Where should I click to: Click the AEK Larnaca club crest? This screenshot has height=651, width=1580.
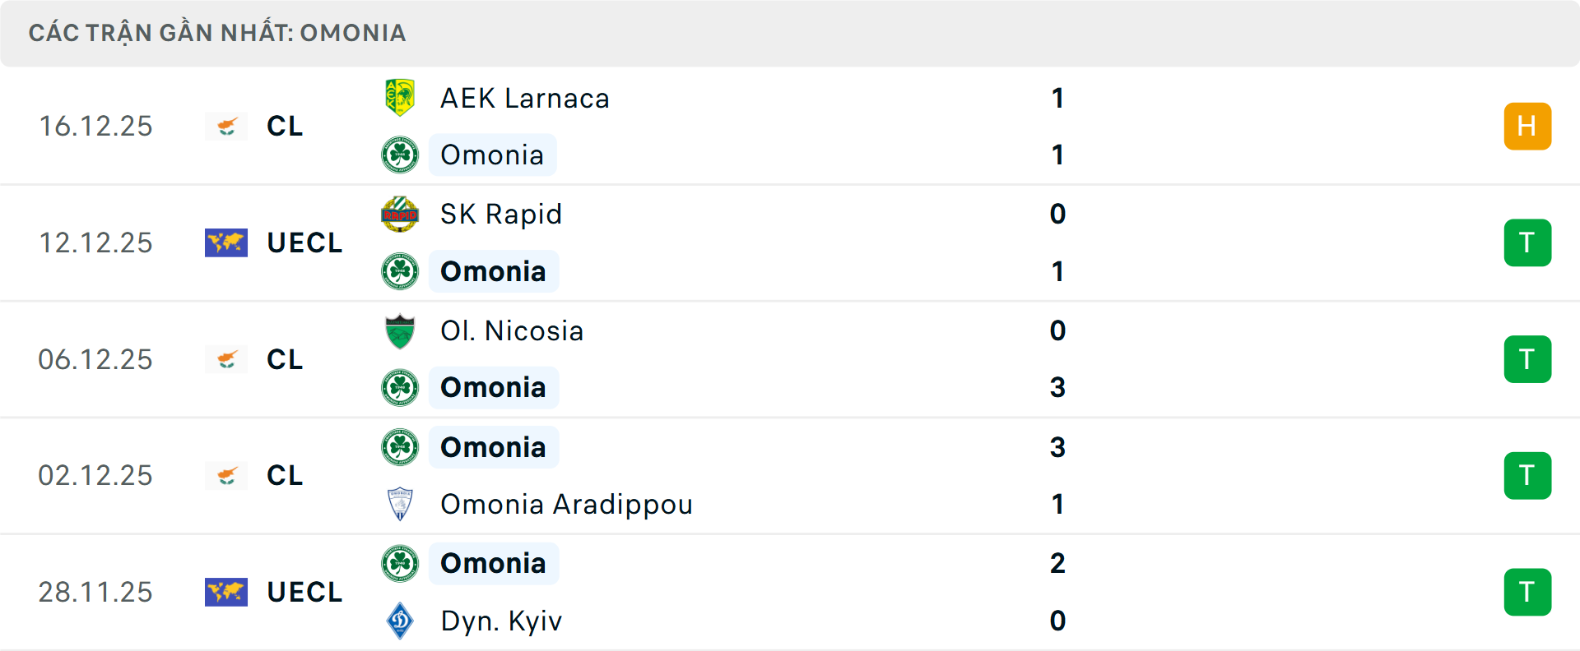(x=401, y=97)
